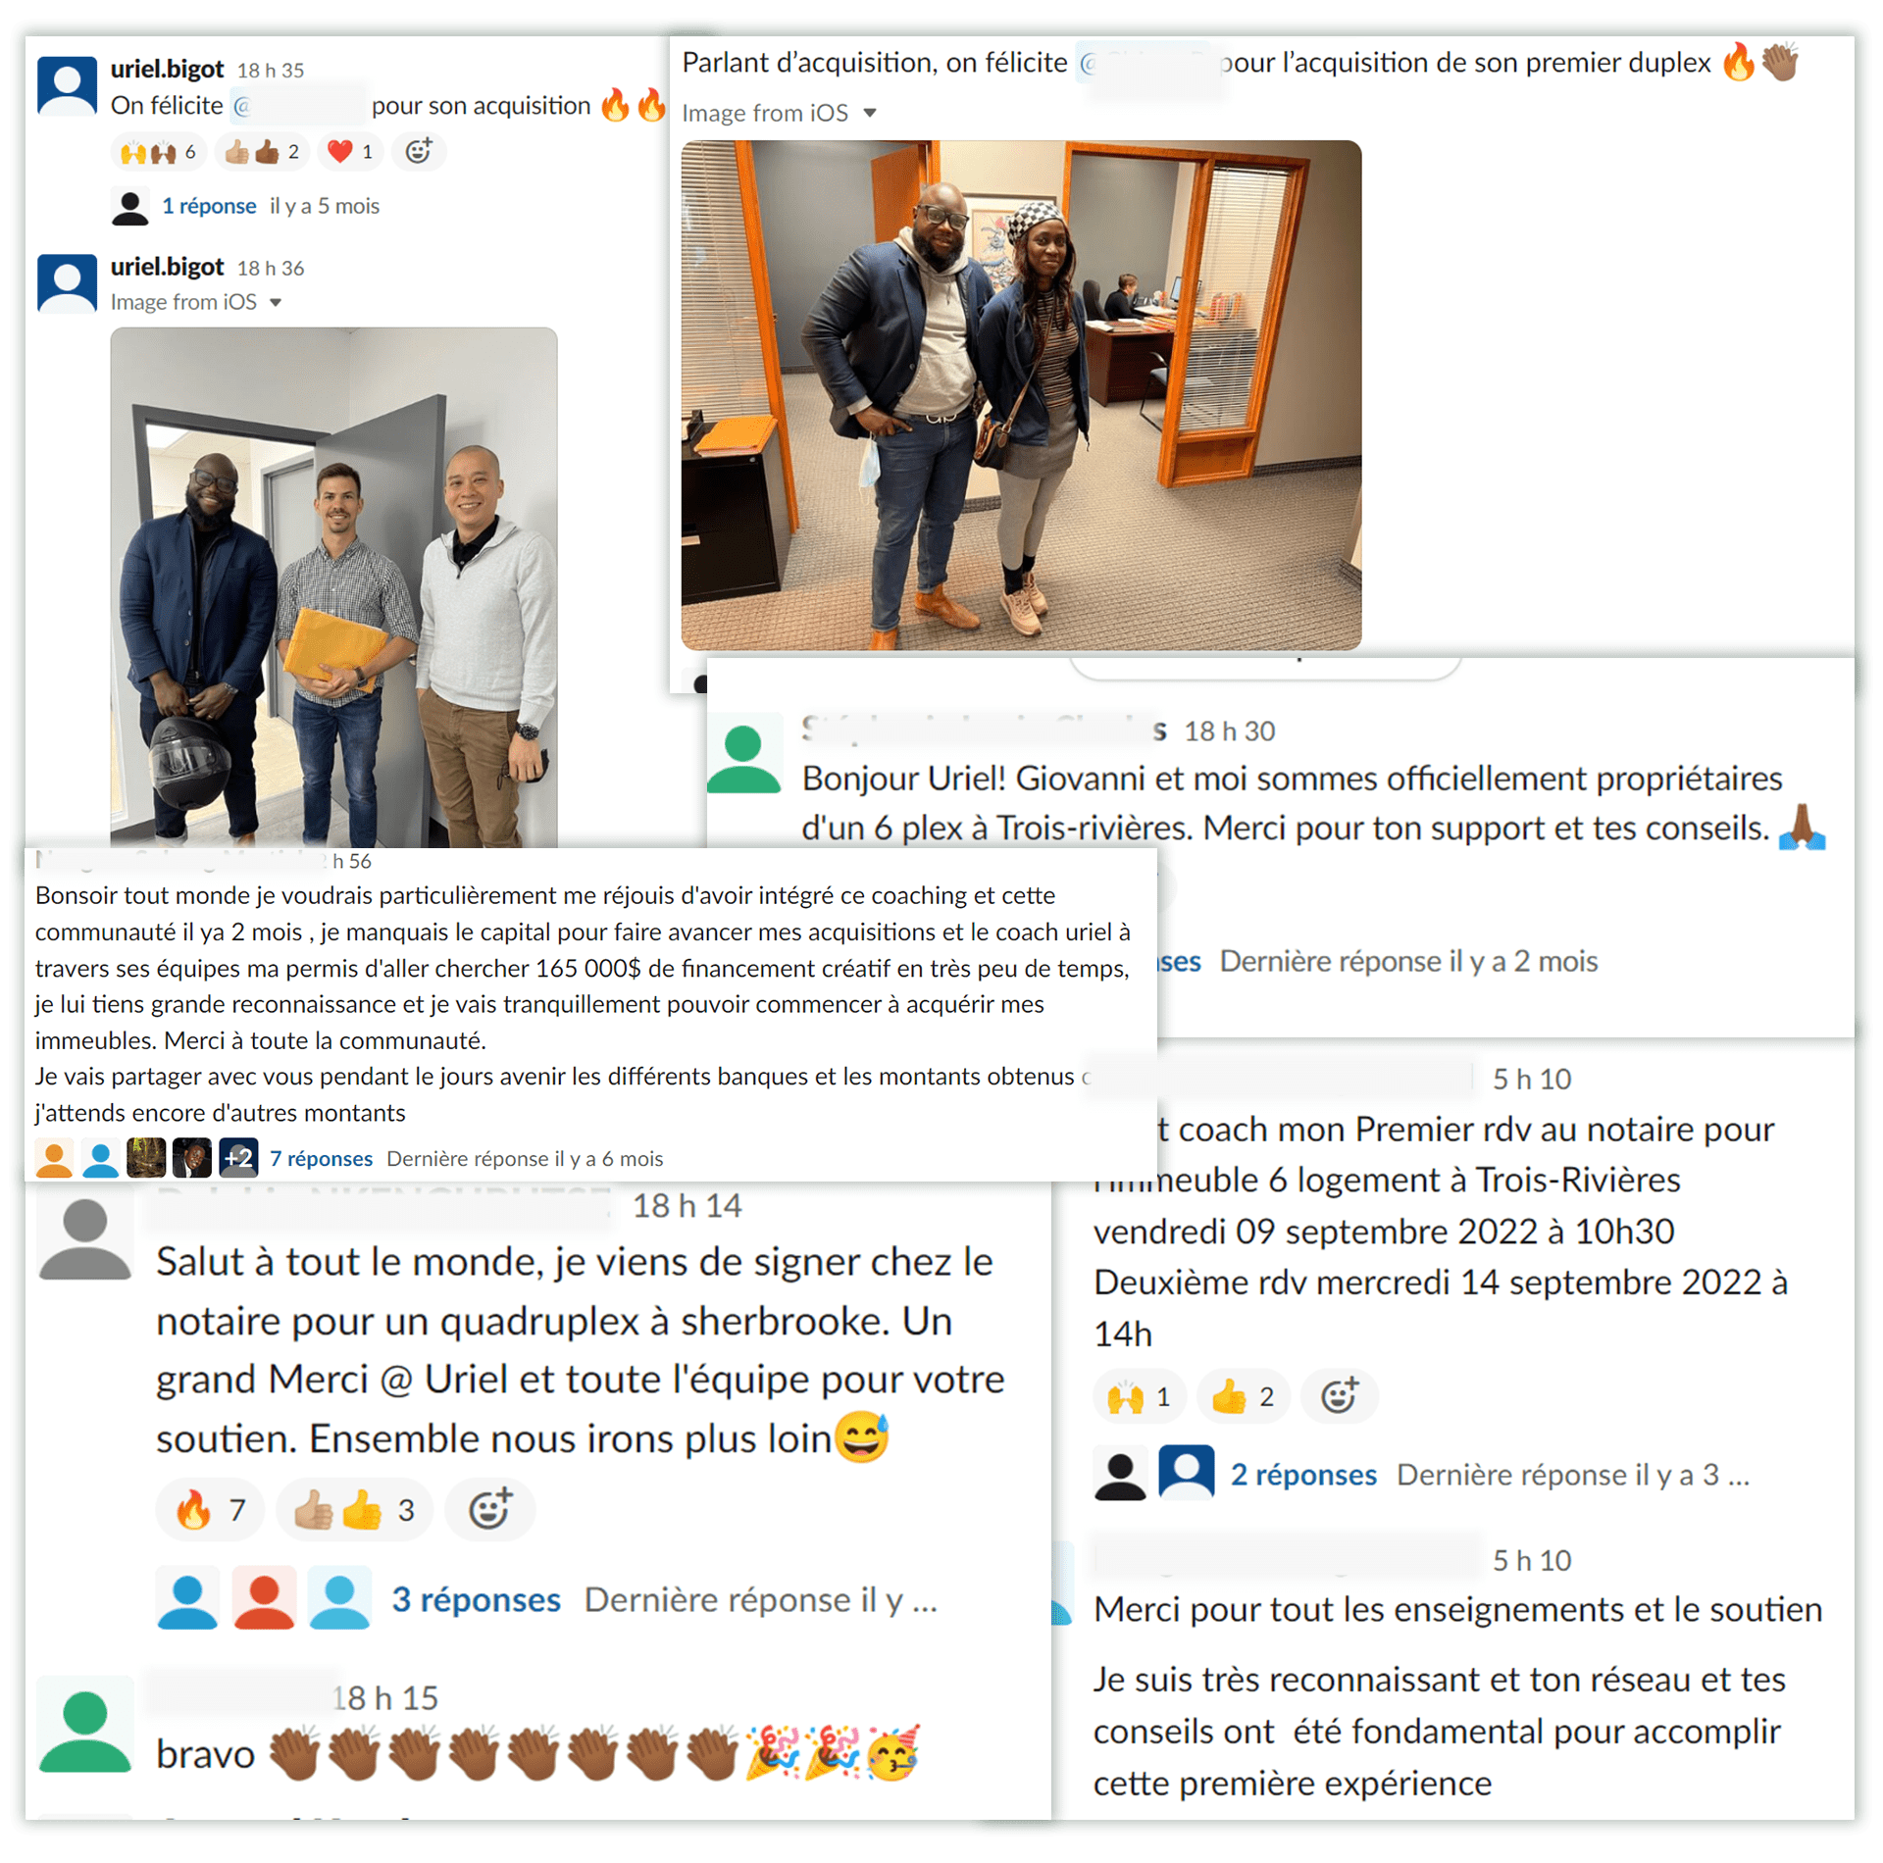Open photo of three men at the door

pos(333,587)
